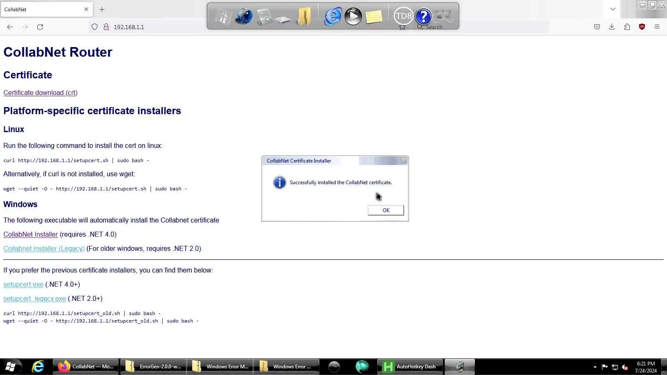Open the Certificate download (crt) link
The height and width of the screenshot is (375, 667).
(x=40, y=92)
